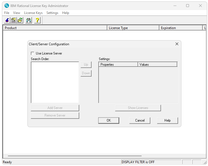Enable the Use License Server checkbox
The width and height of the screenshot is (208, 166).
[x=33, y=53]
